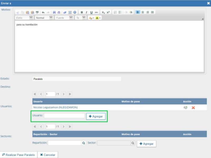Open the background highlight color picker
The height and width of the screenshot is (158, 211).
98,18
